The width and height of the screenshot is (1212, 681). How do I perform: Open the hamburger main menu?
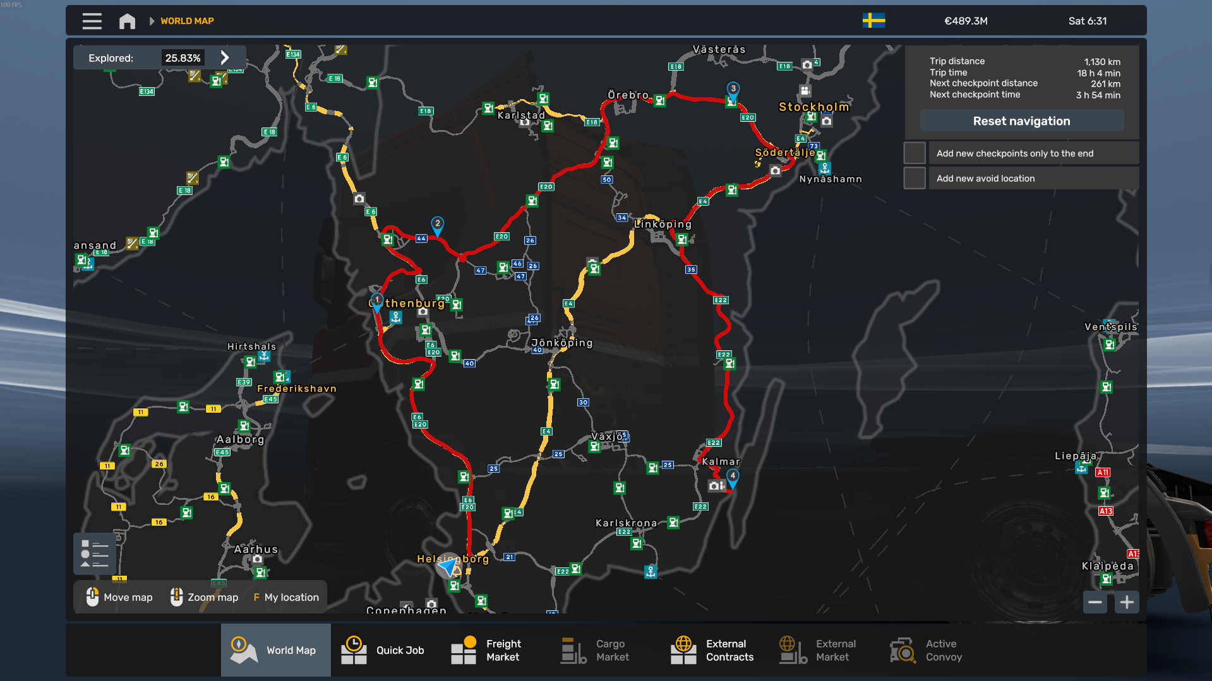click(x=92, y=21)
